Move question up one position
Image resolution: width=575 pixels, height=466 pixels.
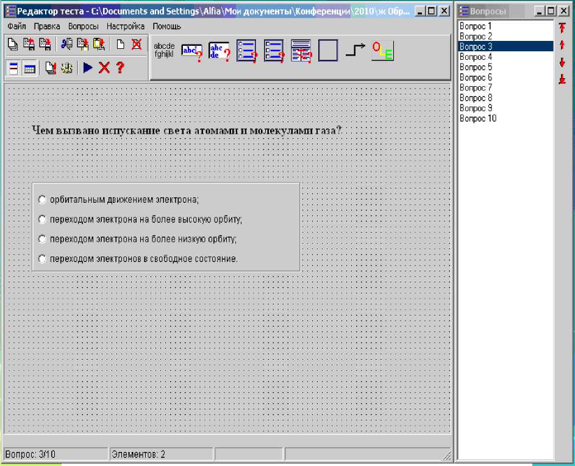pos(562,45)
